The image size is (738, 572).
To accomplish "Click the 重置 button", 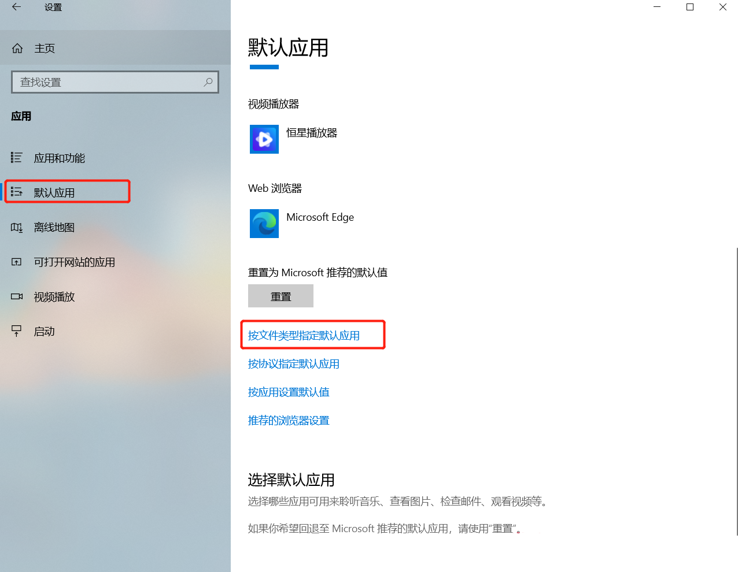I will coord(281,296).
